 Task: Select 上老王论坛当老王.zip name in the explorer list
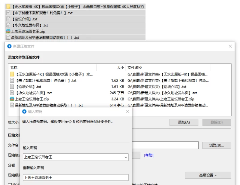pyautogui.click(x=28, y=32)
